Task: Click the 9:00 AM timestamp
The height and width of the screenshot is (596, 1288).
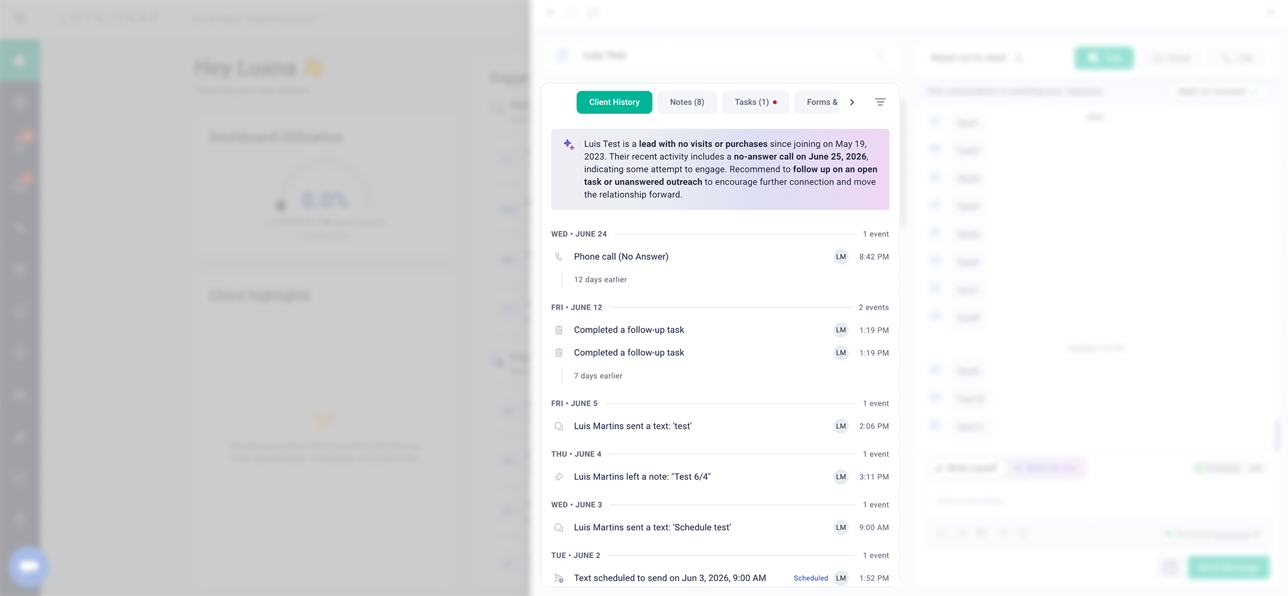Action: [x=874, y=527]
